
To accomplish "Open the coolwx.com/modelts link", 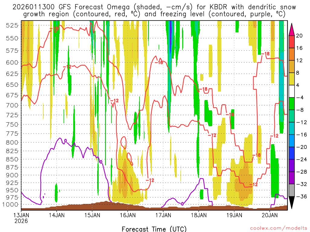I will pos(278,228).
